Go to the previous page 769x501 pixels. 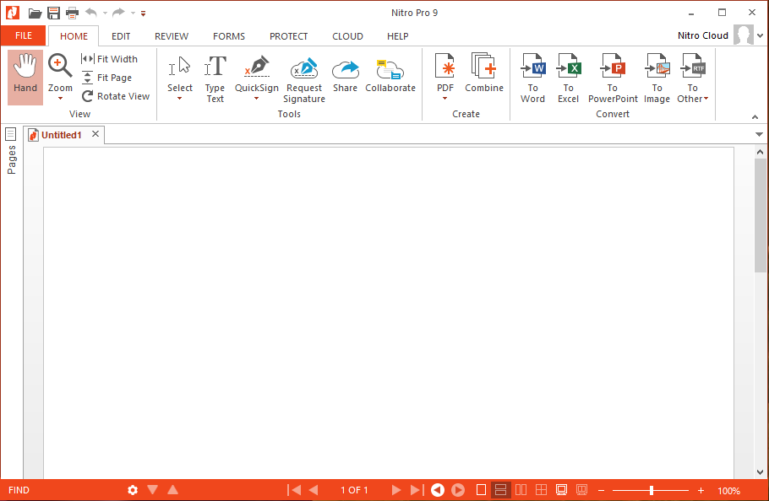314,490
